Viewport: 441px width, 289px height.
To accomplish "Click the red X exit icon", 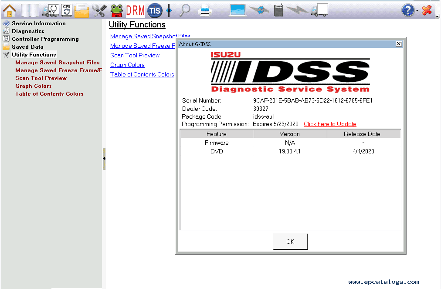I will click(427, 10).
